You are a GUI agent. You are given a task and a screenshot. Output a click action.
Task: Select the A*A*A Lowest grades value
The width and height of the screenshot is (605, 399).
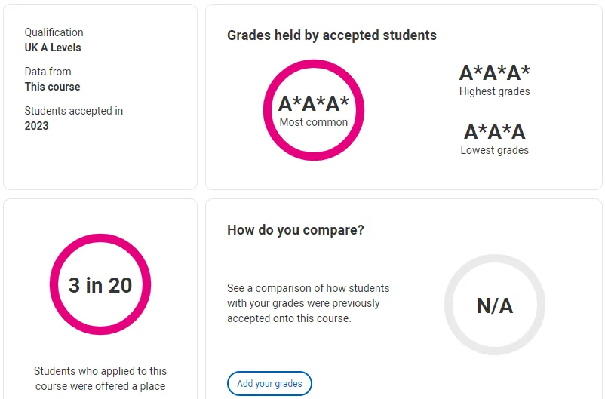pyautogui.click(x=495, y=131)
